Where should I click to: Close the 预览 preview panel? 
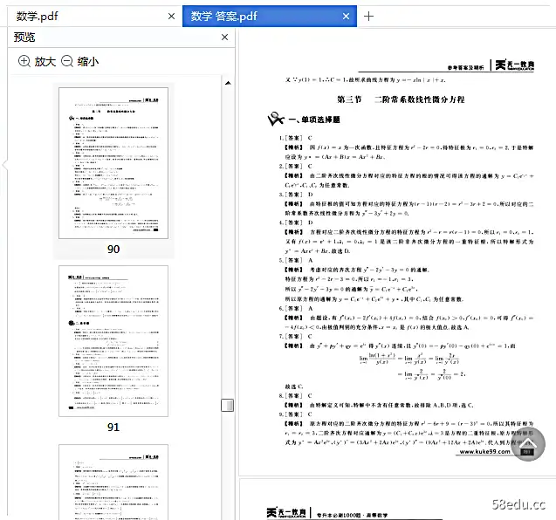(225, 37)
